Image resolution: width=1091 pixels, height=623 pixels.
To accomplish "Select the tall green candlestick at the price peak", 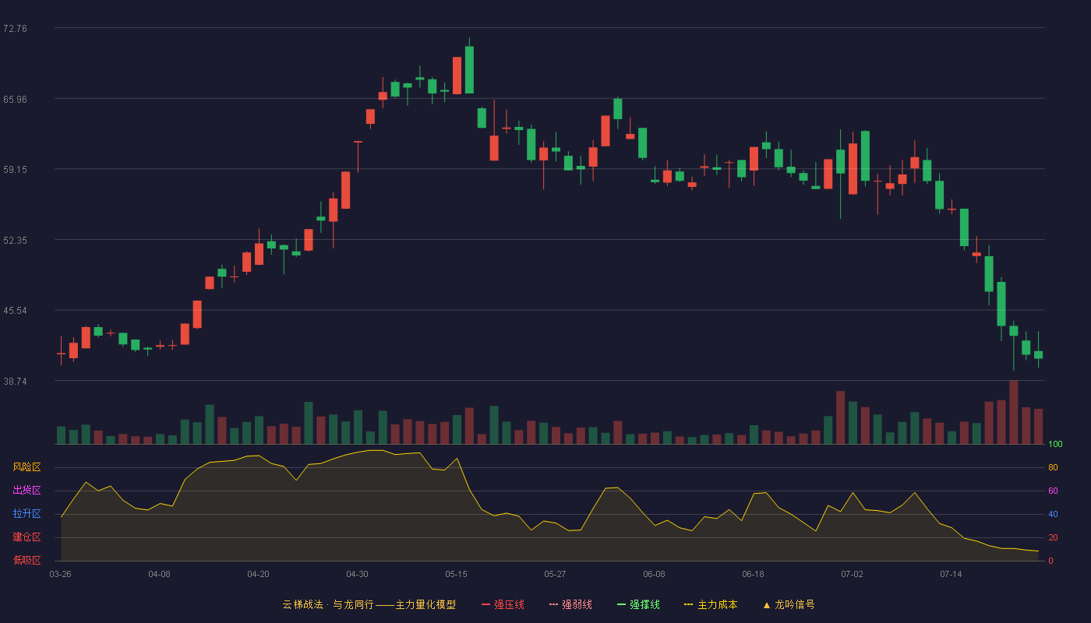I will pos(469,69).
